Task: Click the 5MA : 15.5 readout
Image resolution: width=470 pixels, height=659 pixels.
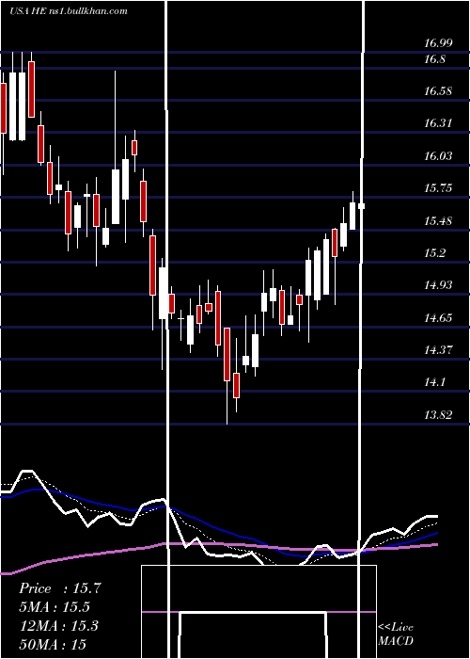Action: pyautogui.click(x=55, y=607)
